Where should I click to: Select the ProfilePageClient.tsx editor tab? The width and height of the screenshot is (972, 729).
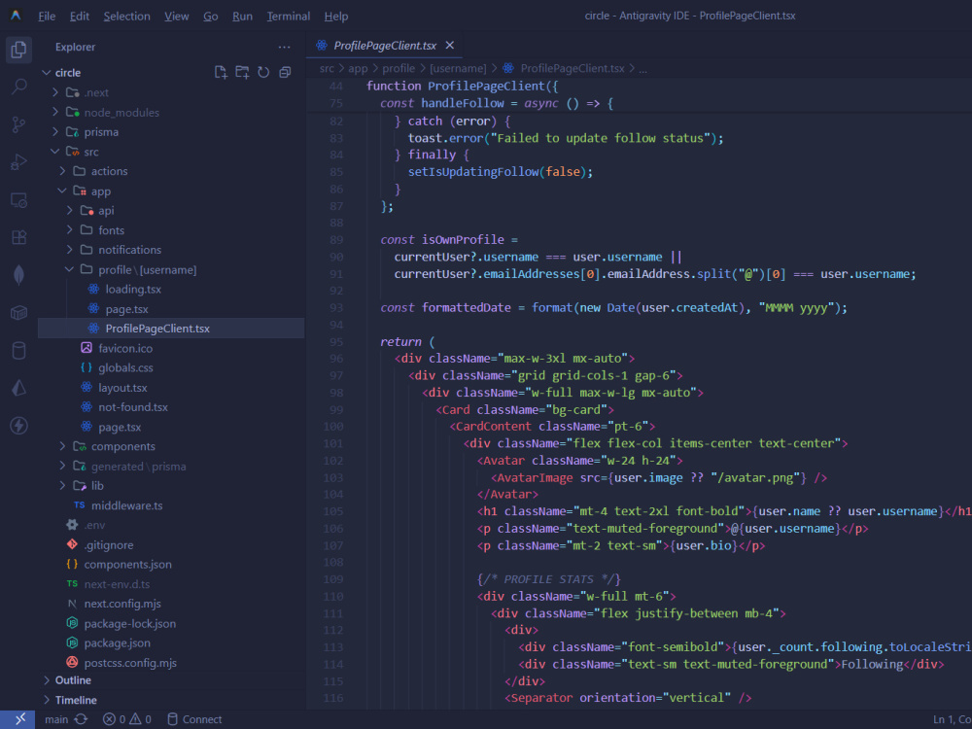coord(384,46)
